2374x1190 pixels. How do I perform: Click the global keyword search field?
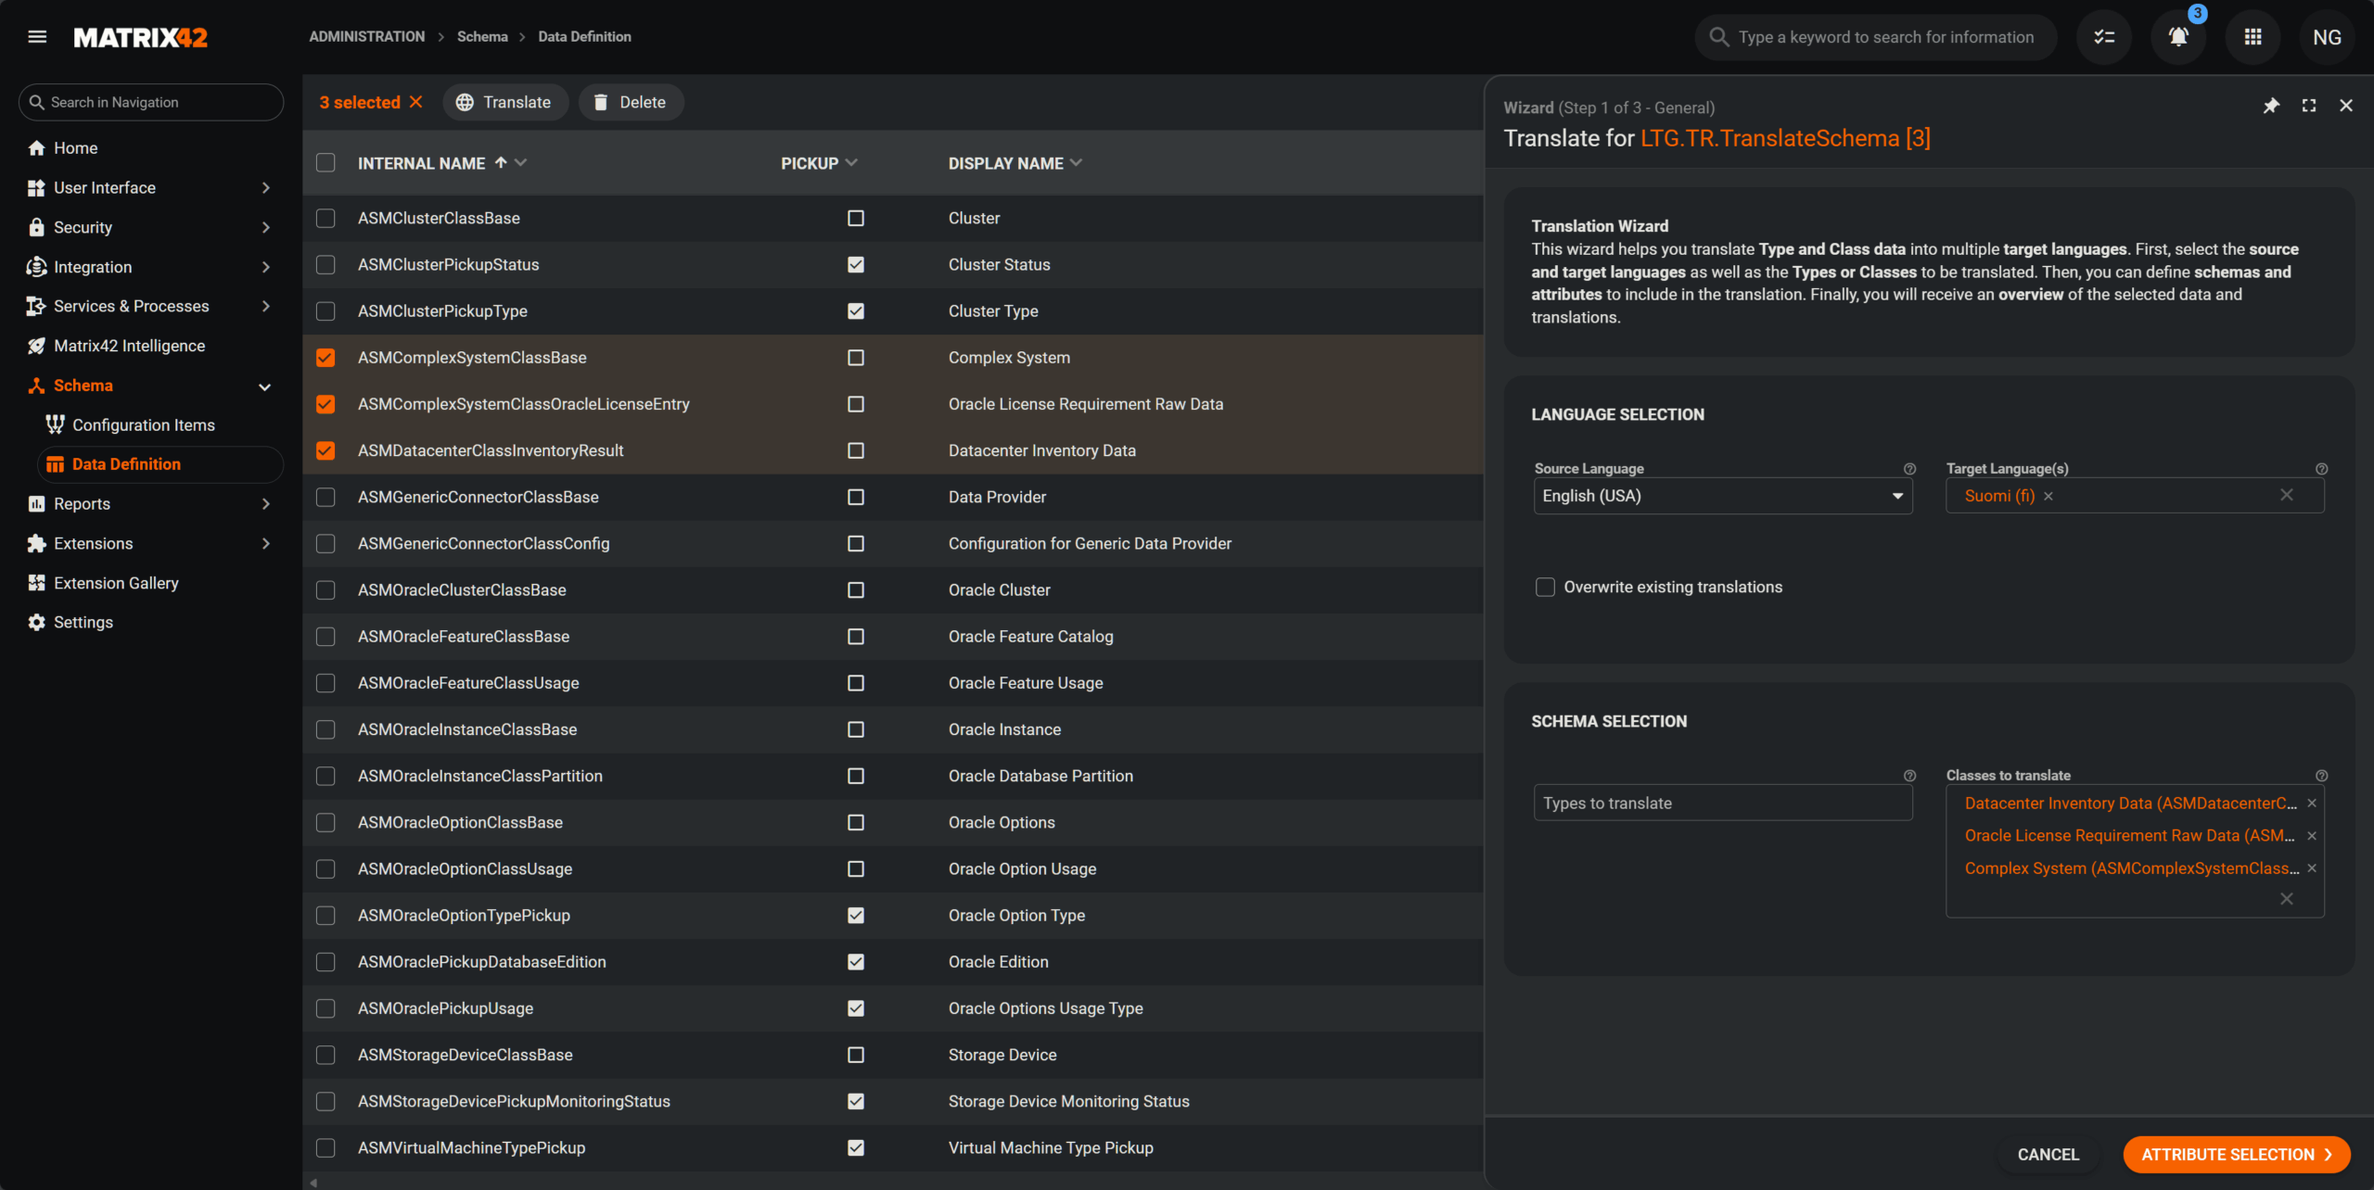tap(1876, 37)
